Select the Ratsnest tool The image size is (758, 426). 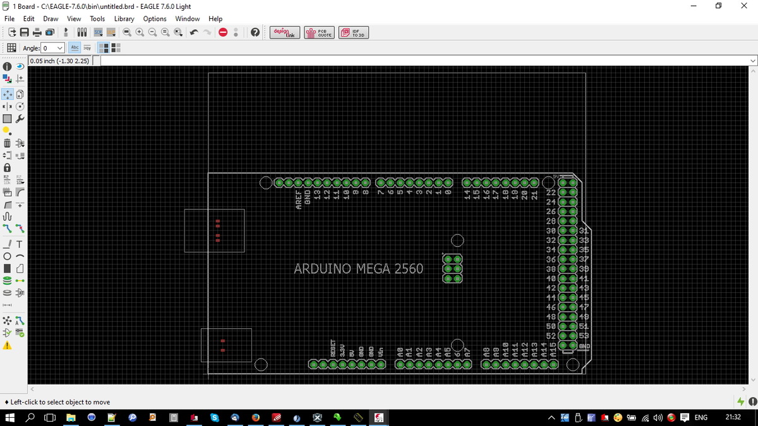click(8, 322)
